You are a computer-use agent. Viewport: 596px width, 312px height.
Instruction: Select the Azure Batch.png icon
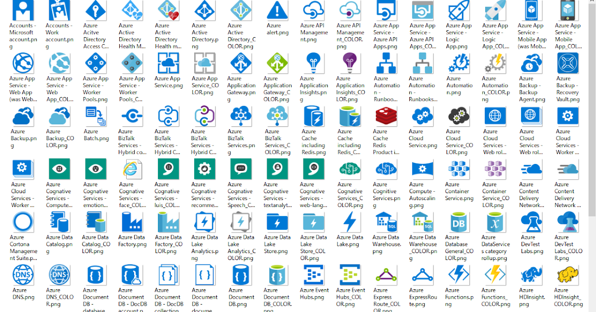95,116
